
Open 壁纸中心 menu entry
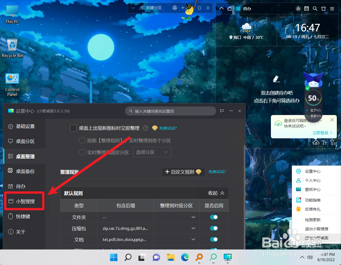coord(313,190)
